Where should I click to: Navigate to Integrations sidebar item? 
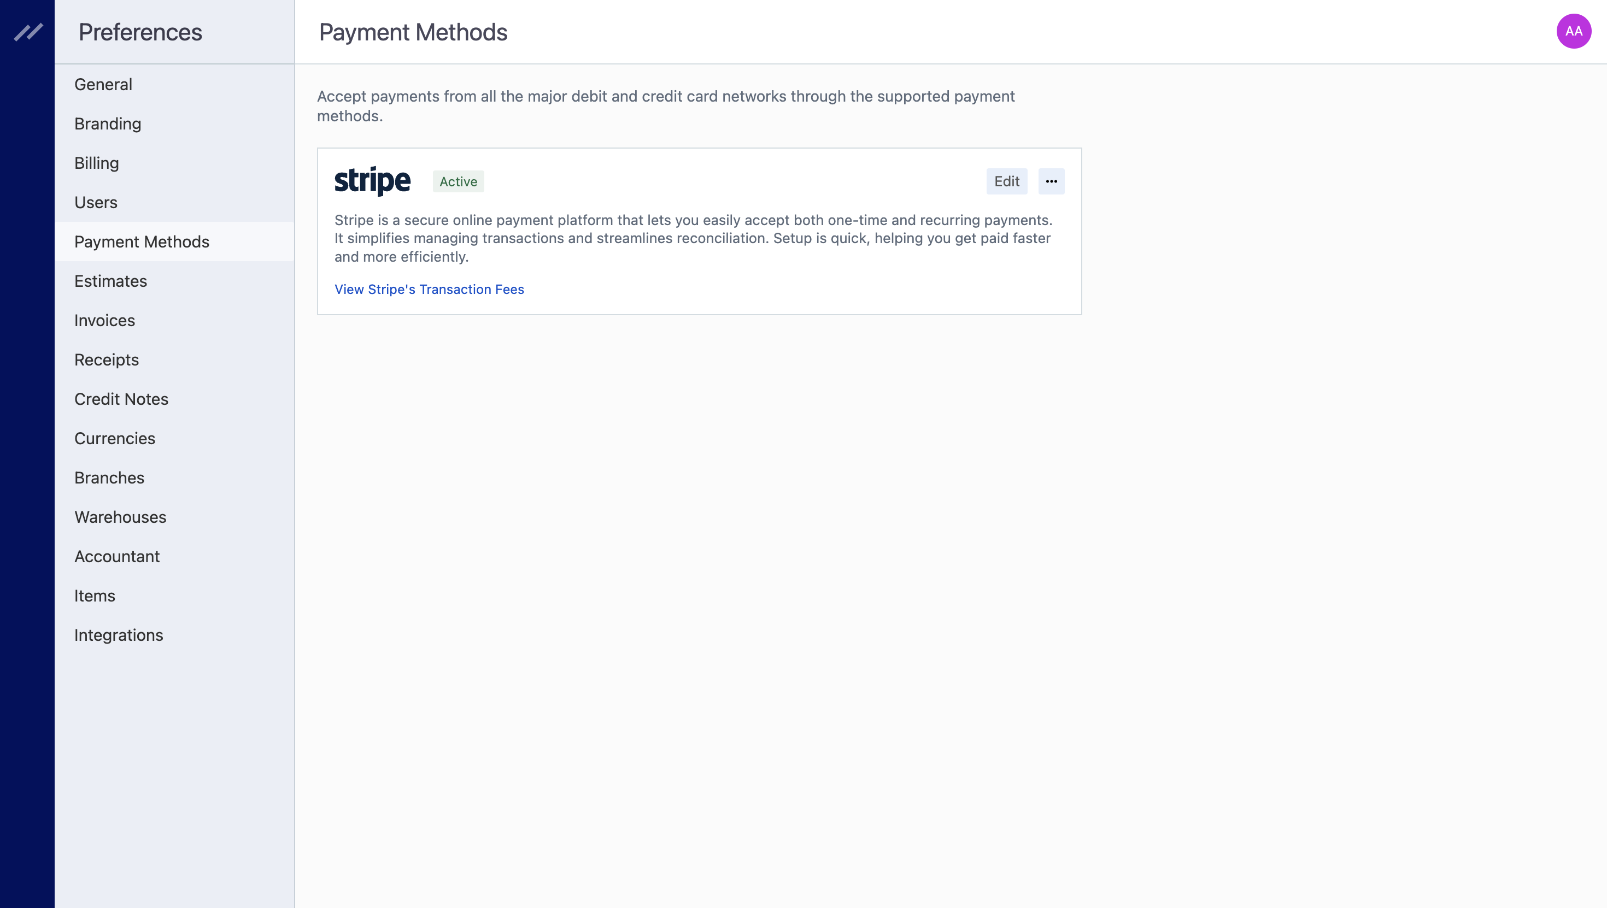pos(118,635)
